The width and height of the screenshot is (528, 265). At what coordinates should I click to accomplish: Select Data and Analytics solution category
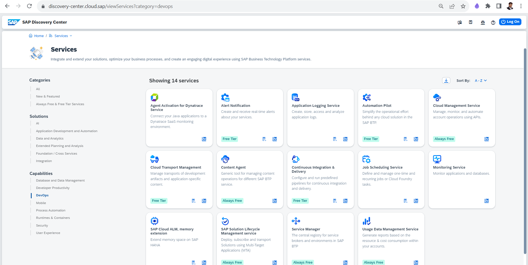pyautogui.click(x=50, y=138)
